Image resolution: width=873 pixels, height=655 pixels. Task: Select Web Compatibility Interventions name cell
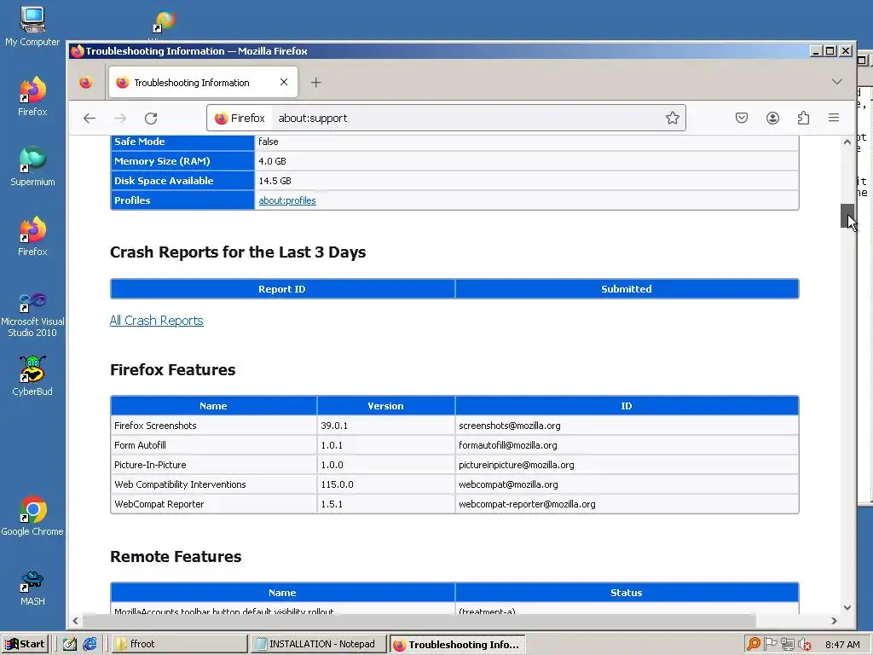[x=214, y=484]
